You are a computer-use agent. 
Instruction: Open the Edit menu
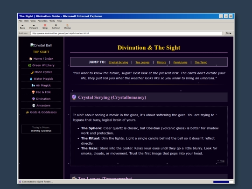pos(26,21)
